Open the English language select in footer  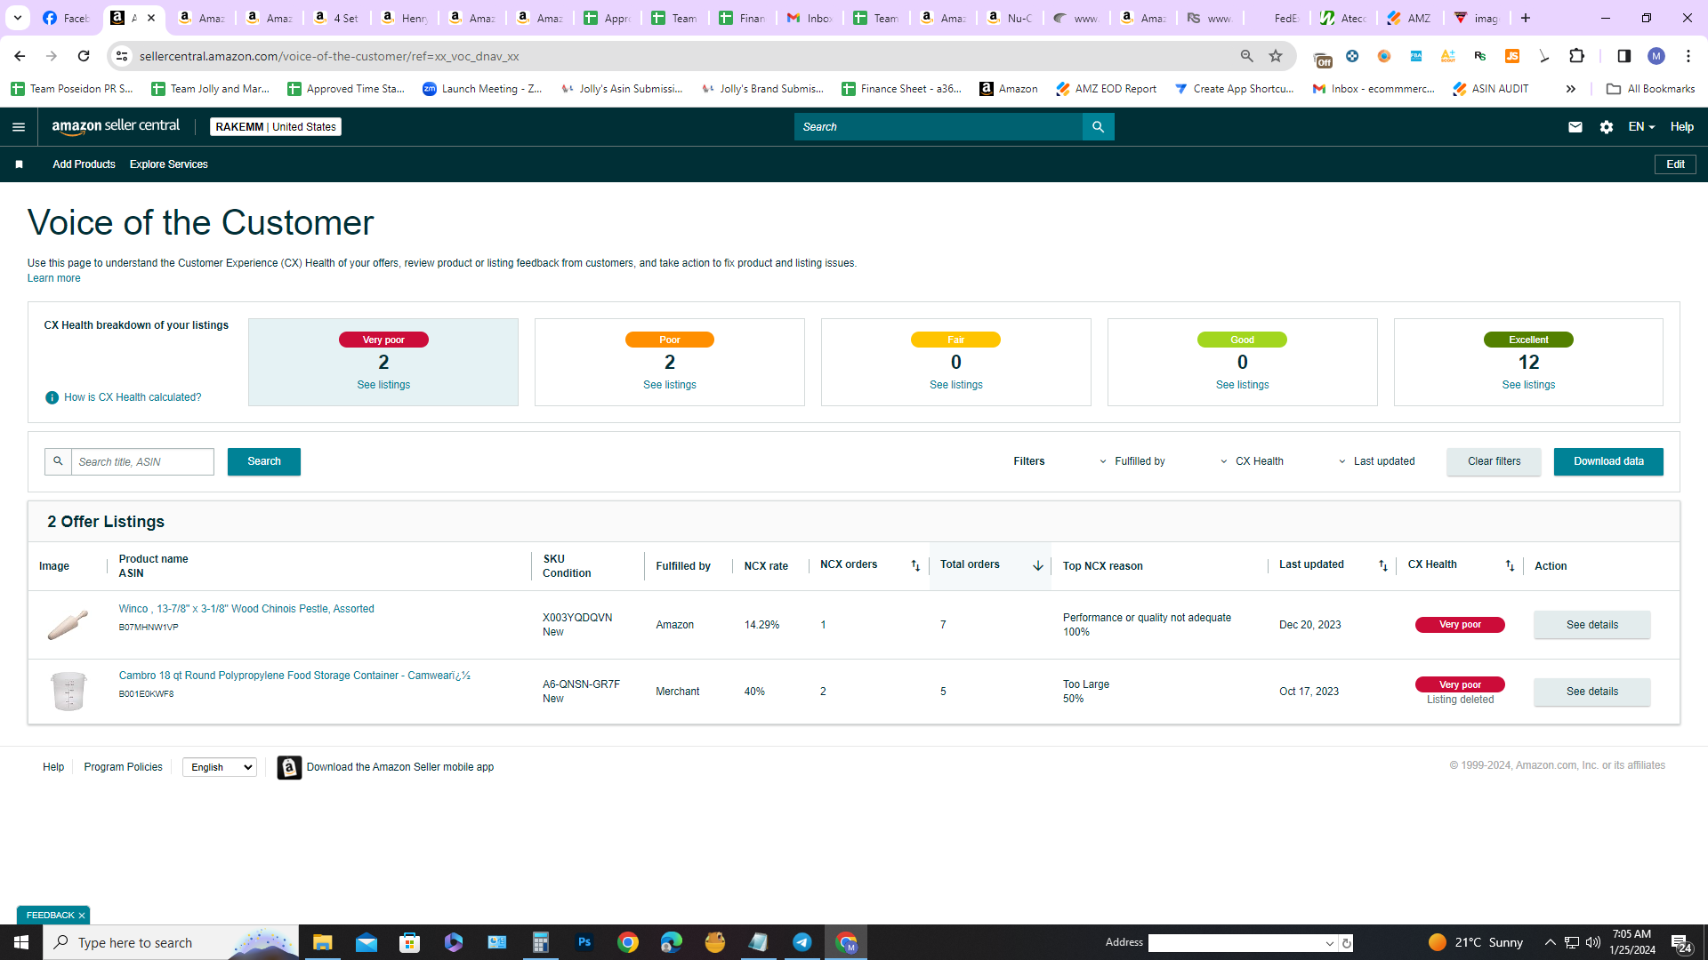219,767
